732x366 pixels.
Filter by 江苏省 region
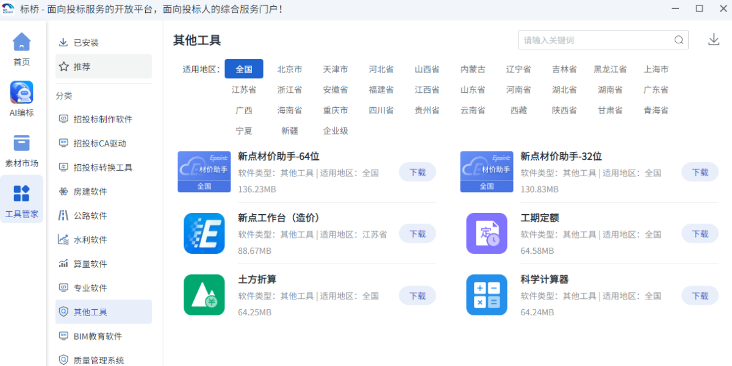[244, 90]
